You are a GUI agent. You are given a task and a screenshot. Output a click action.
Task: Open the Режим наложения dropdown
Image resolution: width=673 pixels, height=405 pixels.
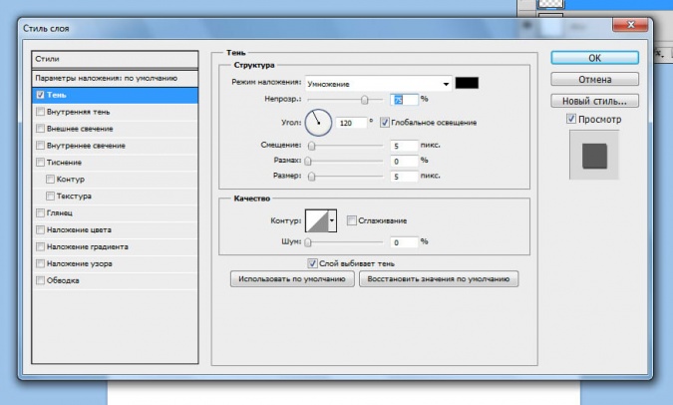pyautogui.click(x=379, y=84)
